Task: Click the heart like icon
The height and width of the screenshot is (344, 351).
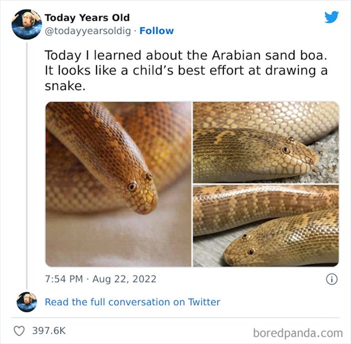Action: coord(19,331)
